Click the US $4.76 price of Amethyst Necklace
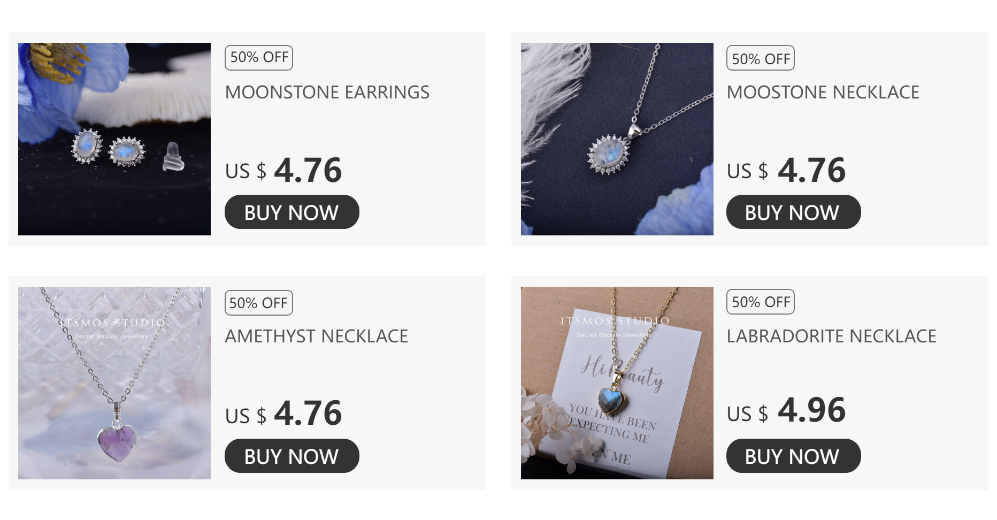Image resolution: width=997 pixels, height=520 pixels. coord(283,414)
